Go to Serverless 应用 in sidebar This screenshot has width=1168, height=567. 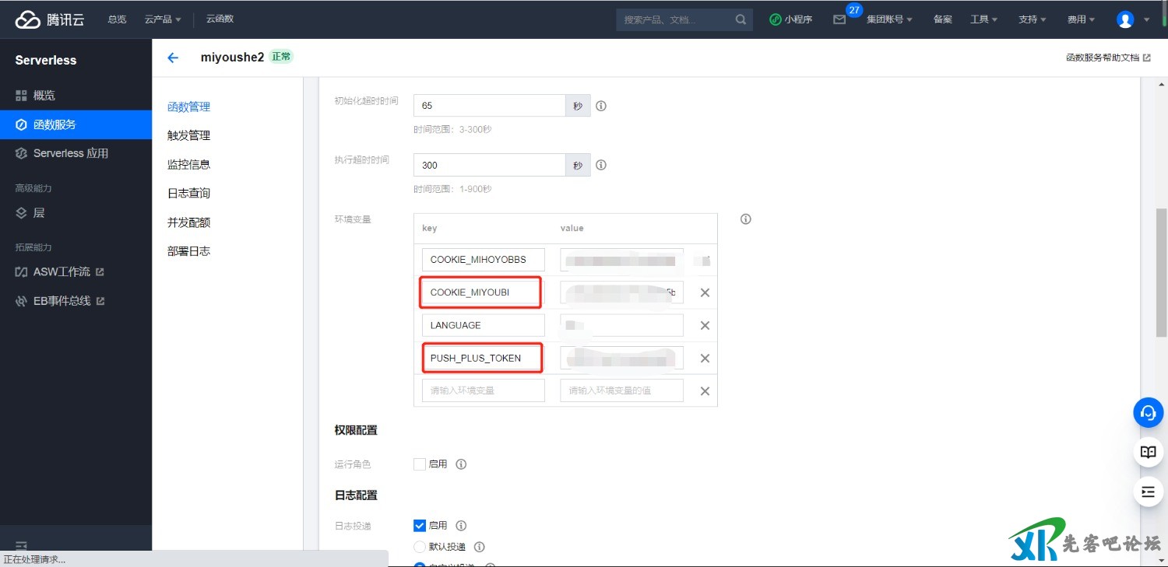[70, 153]
